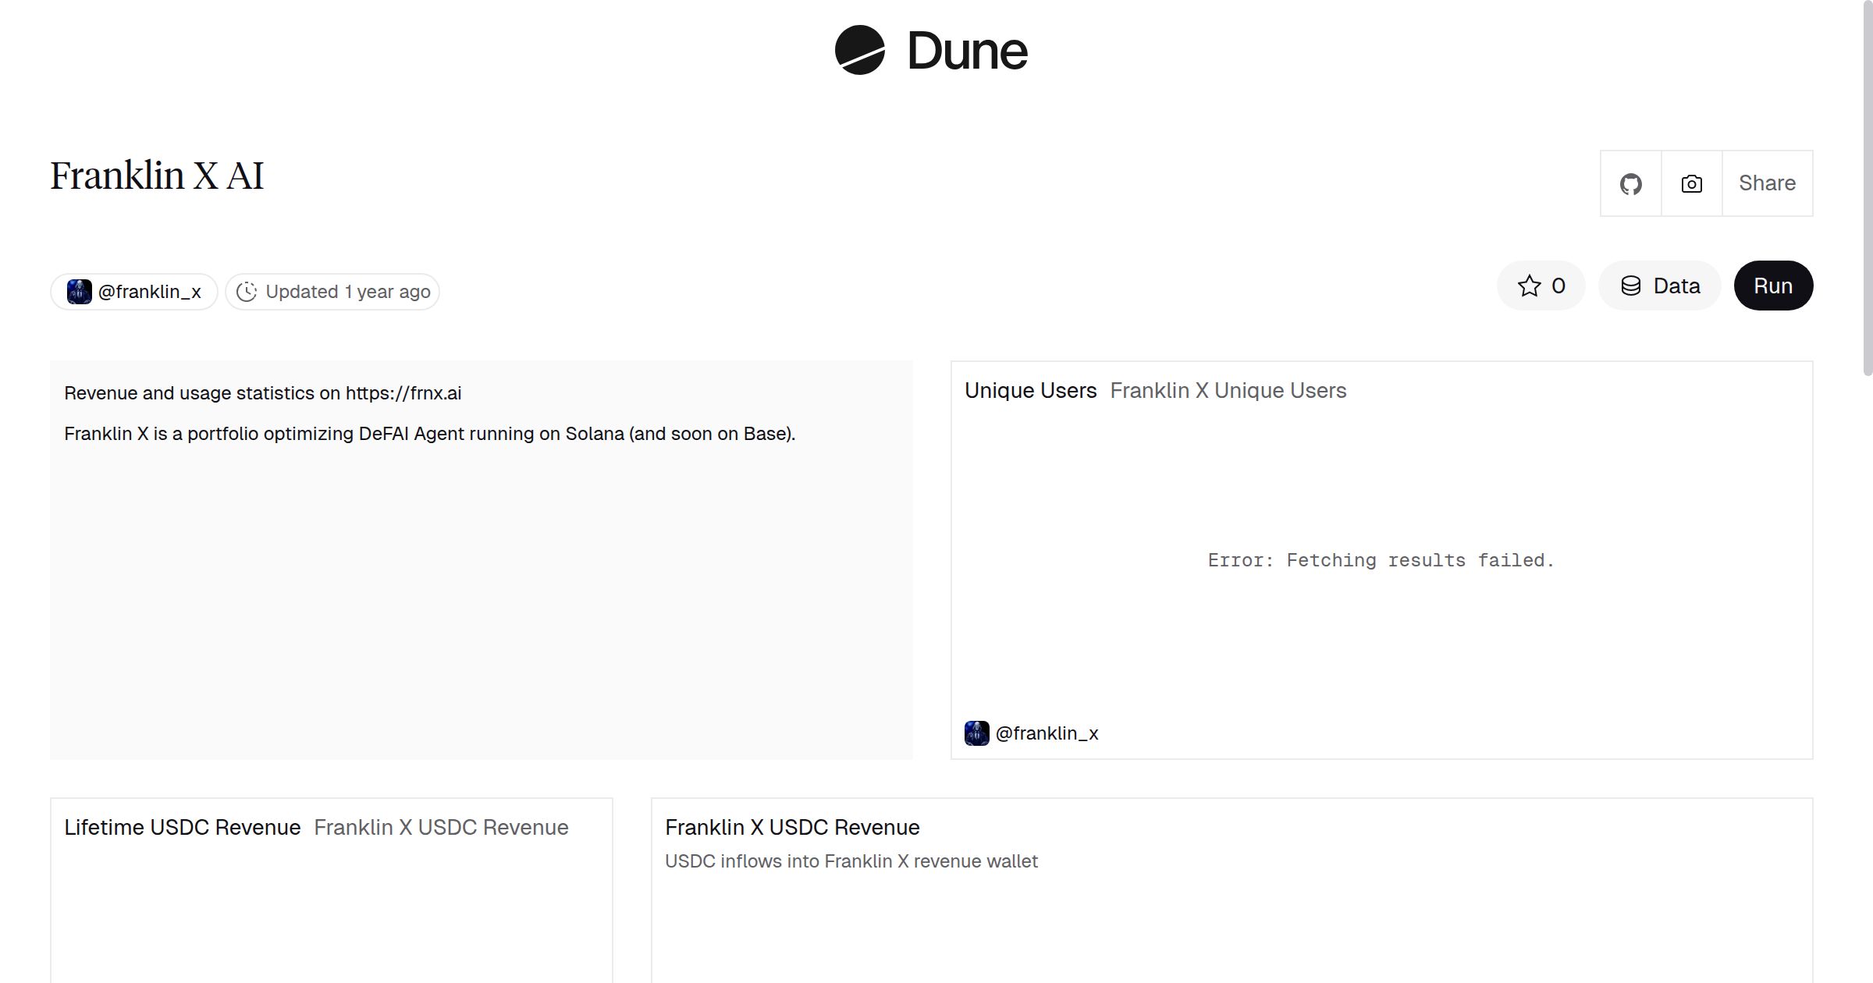Click the page vertical scrollbar
This screenshot has height=983, width=1873.
pos(1866,187)
